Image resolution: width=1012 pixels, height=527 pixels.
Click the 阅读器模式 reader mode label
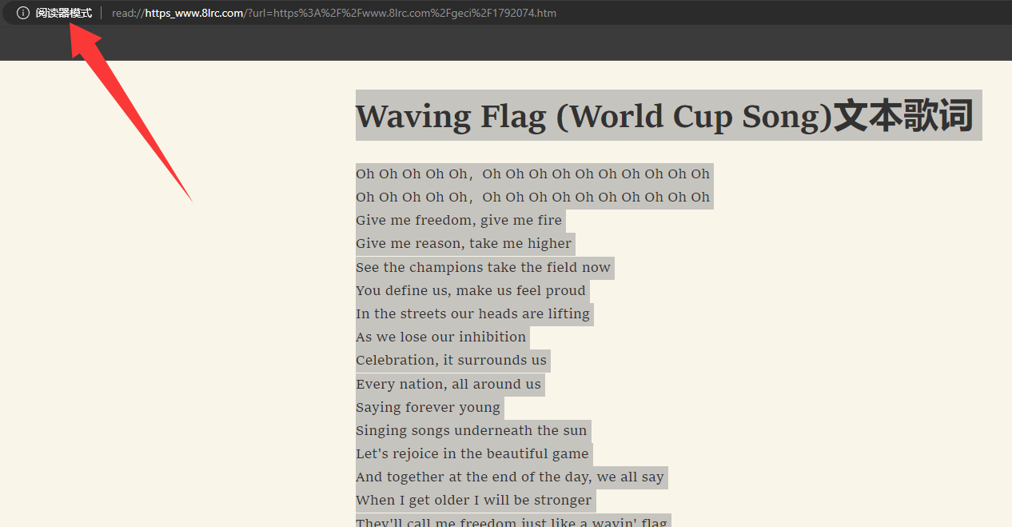point(64,13)
